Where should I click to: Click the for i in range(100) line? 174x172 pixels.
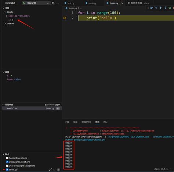coord(99,13)
